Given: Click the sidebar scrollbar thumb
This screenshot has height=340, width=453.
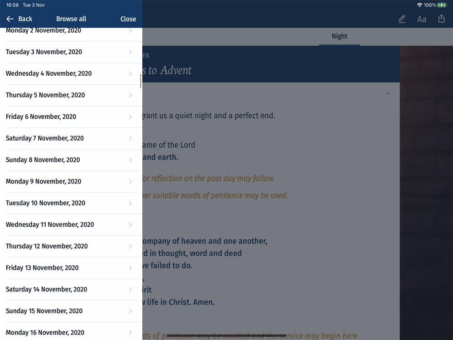Looking at the screenshot, I should [x=141, y=81].
